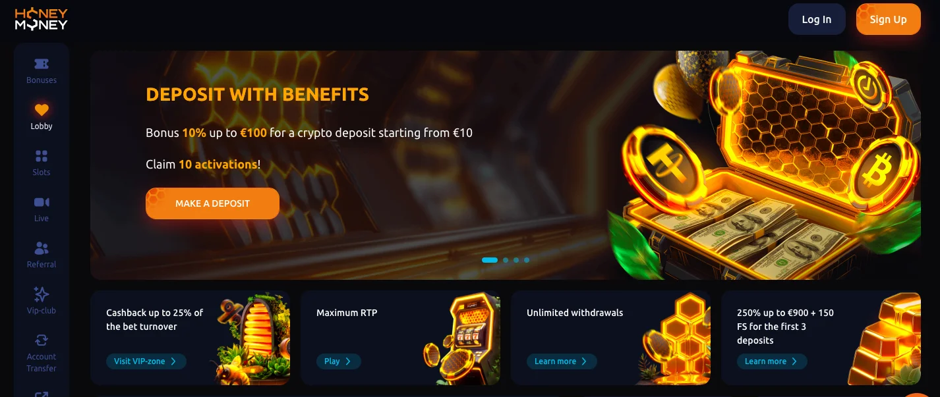Click Learn more under 250% deposit offer
Image resolution: width=940 pixels, height=397 pixels.
tap(772, 361)
